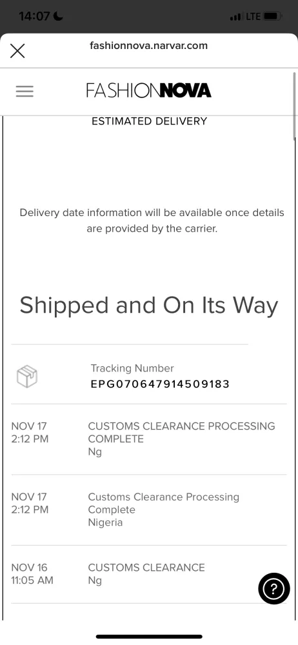Open the hamburger menu
Screen dimensions: 298x645
25,91
